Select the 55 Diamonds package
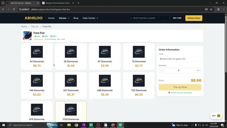 coord(71,57)
